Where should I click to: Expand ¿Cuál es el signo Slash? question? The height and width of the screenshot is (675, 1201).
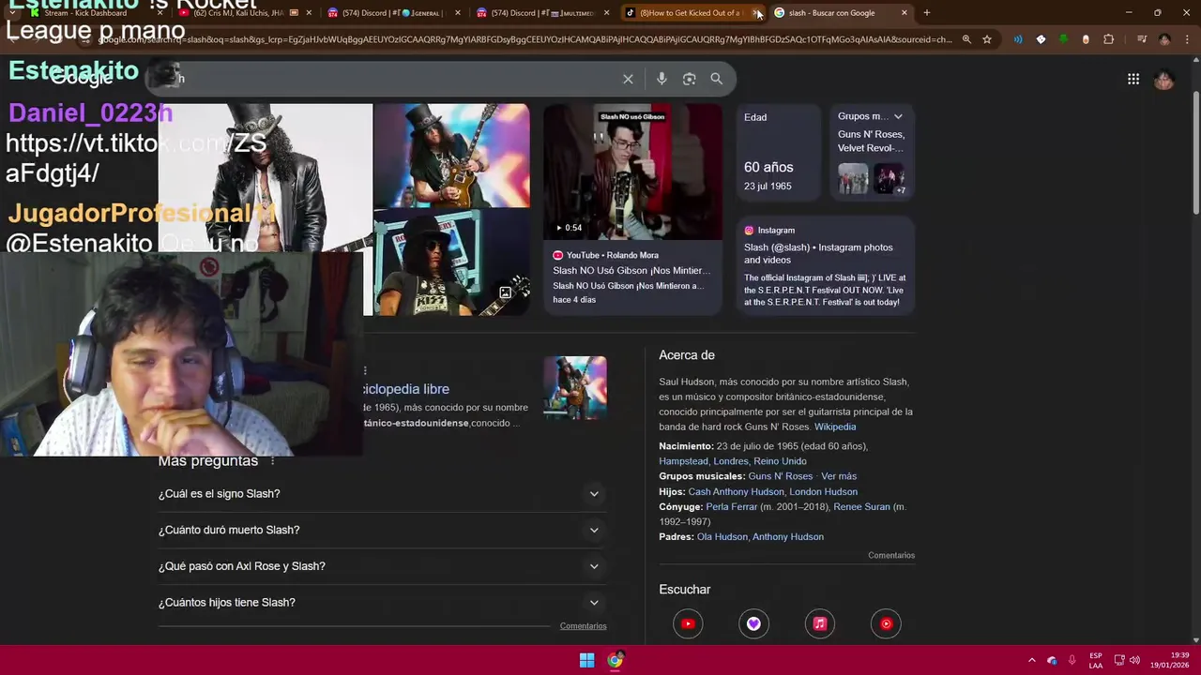click(x=383, y=494)
